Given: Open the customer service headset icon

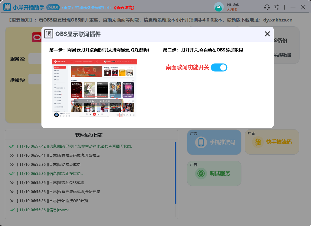Looking at the screenshot, I should click(267, 7).
